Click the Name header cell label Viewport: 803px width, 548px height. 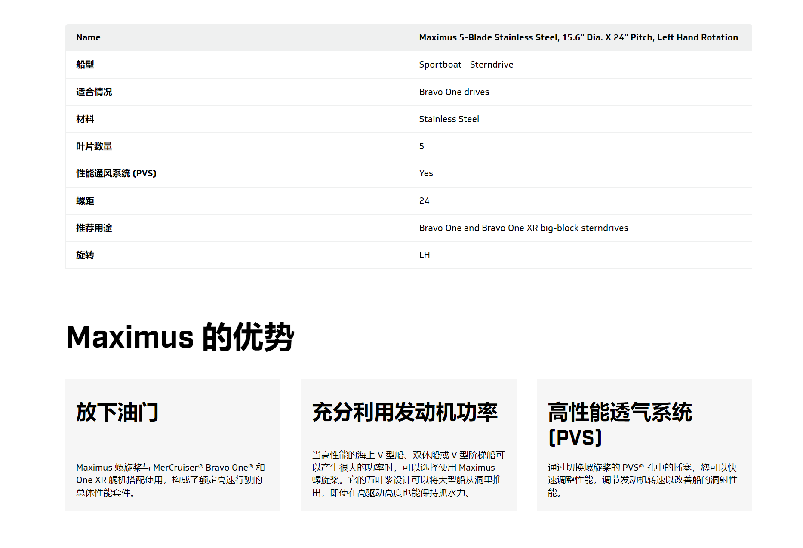88,37
